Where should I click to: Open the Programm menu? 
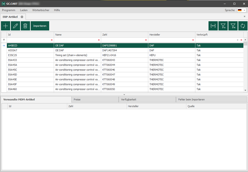[9, 10]
